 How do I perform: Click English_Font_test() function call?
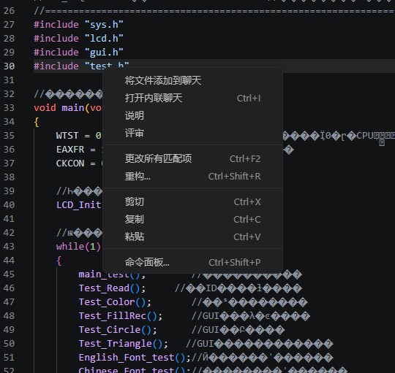(x=135, y=358)
